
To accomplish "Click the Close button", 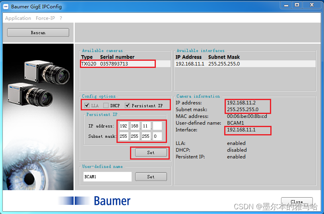I will click(297, 202).
